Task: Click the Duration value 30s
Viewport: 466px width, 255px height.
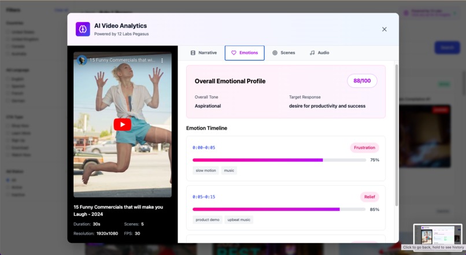Action: [x=97, y=224]
